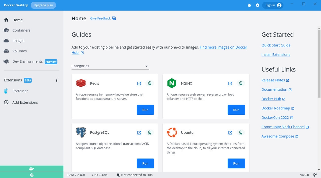Run the Redis image
Screen dimensions: 321x178
click(145, 110)
